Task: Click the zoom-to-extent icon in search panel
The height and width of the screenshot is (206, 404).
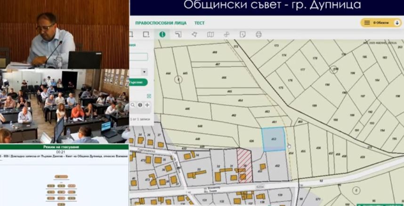Action: click(149, 96)
